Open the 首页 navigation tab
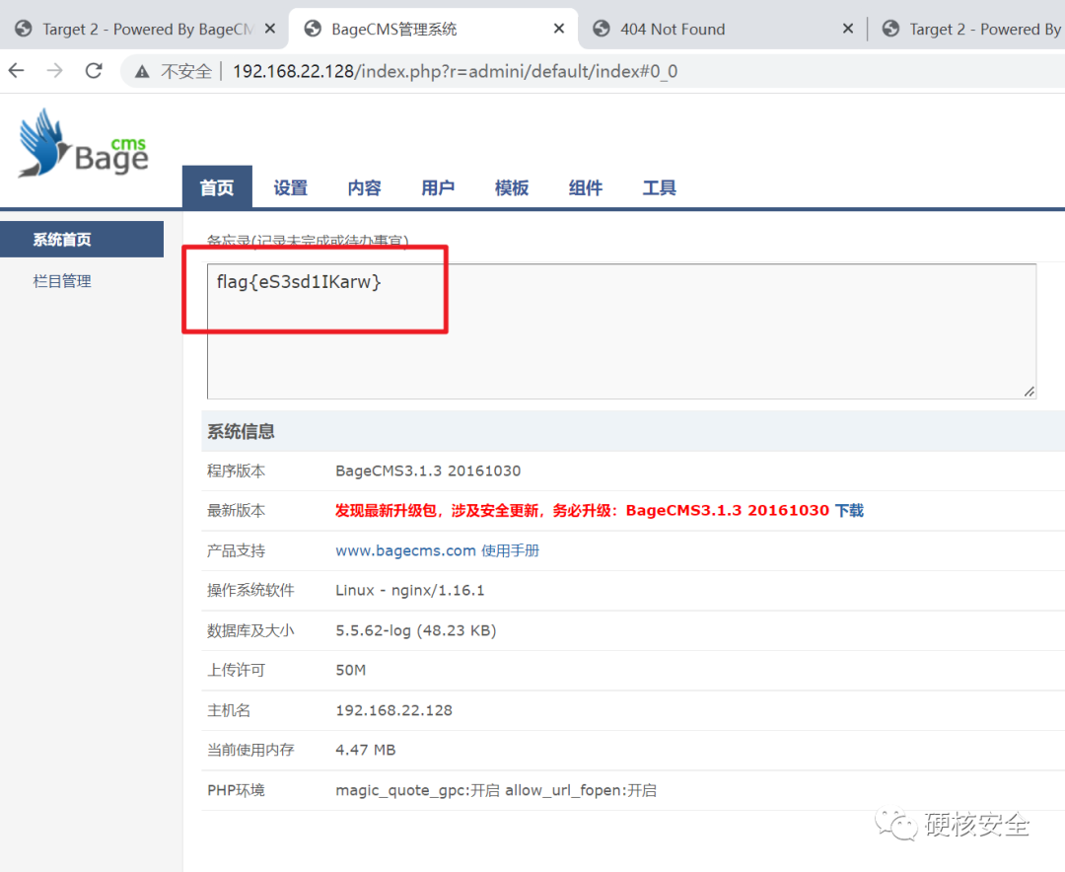The image size is (1065, 872). (217, 186)
